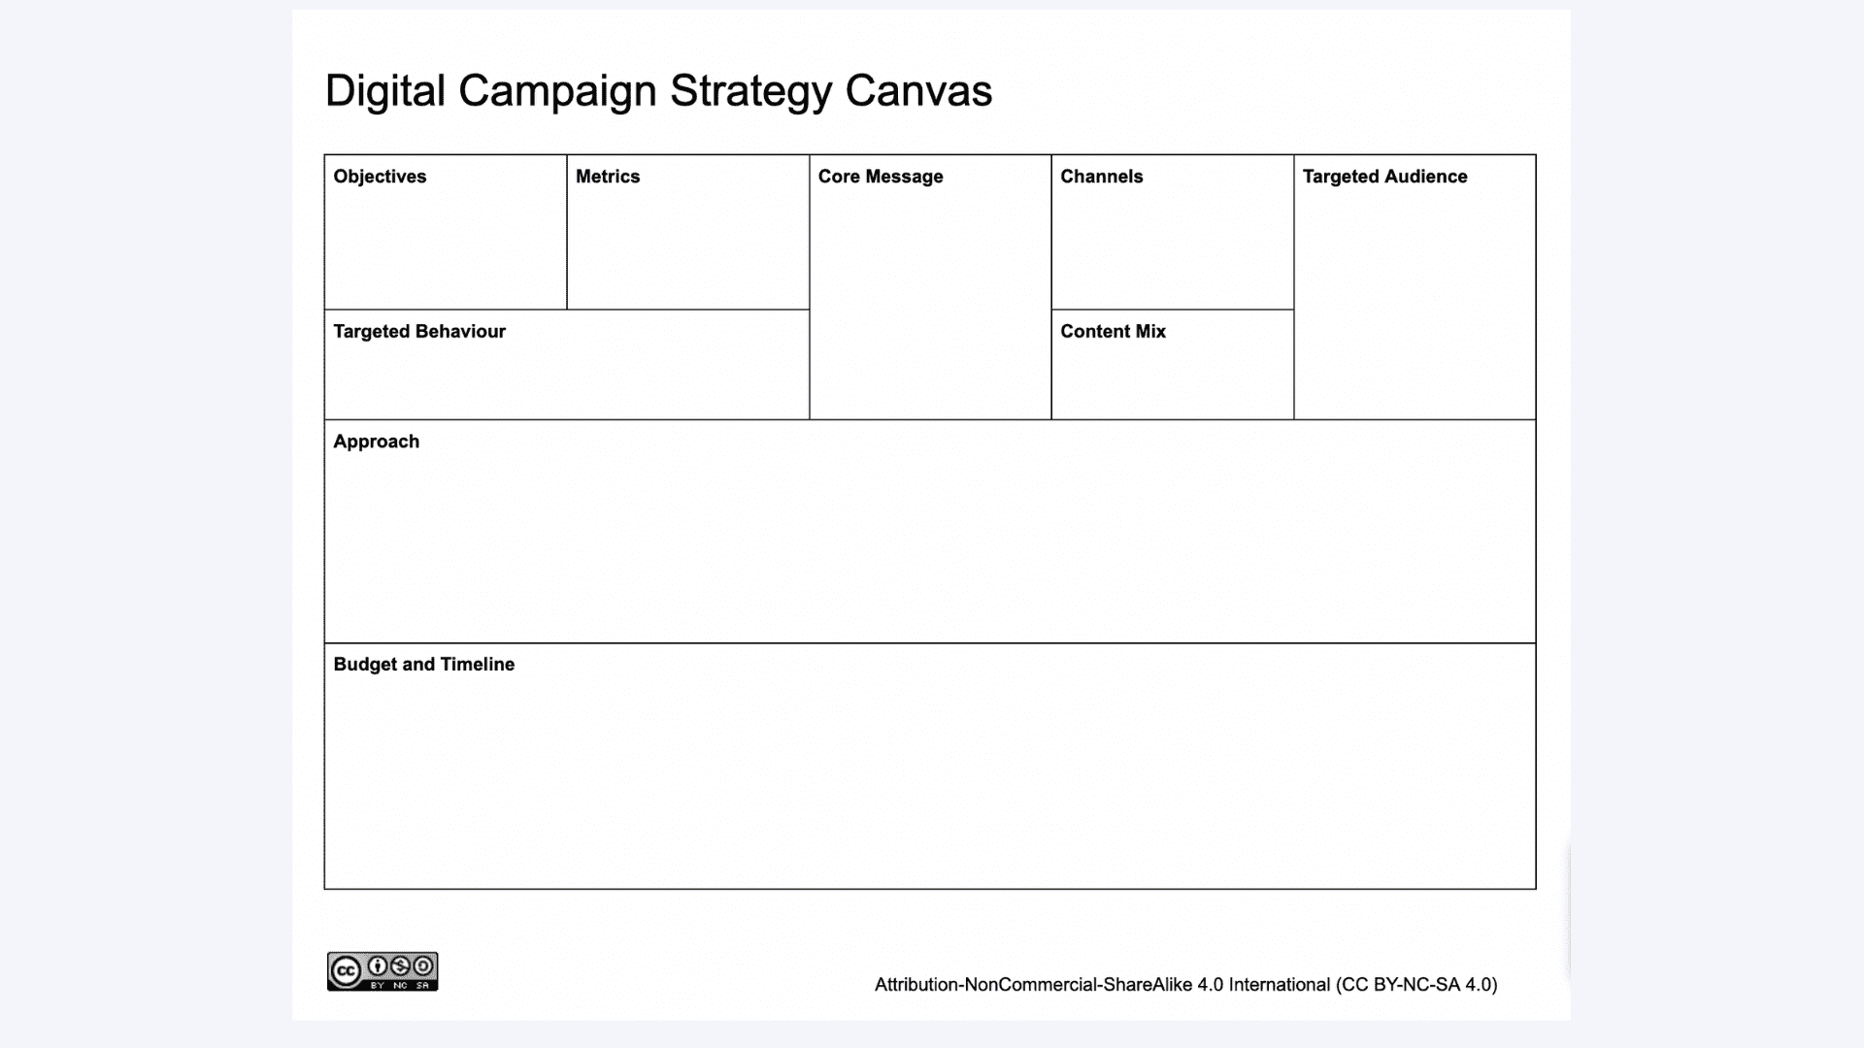
Task: Select the Content Mix heading
Action: [x=1113, y=332]
